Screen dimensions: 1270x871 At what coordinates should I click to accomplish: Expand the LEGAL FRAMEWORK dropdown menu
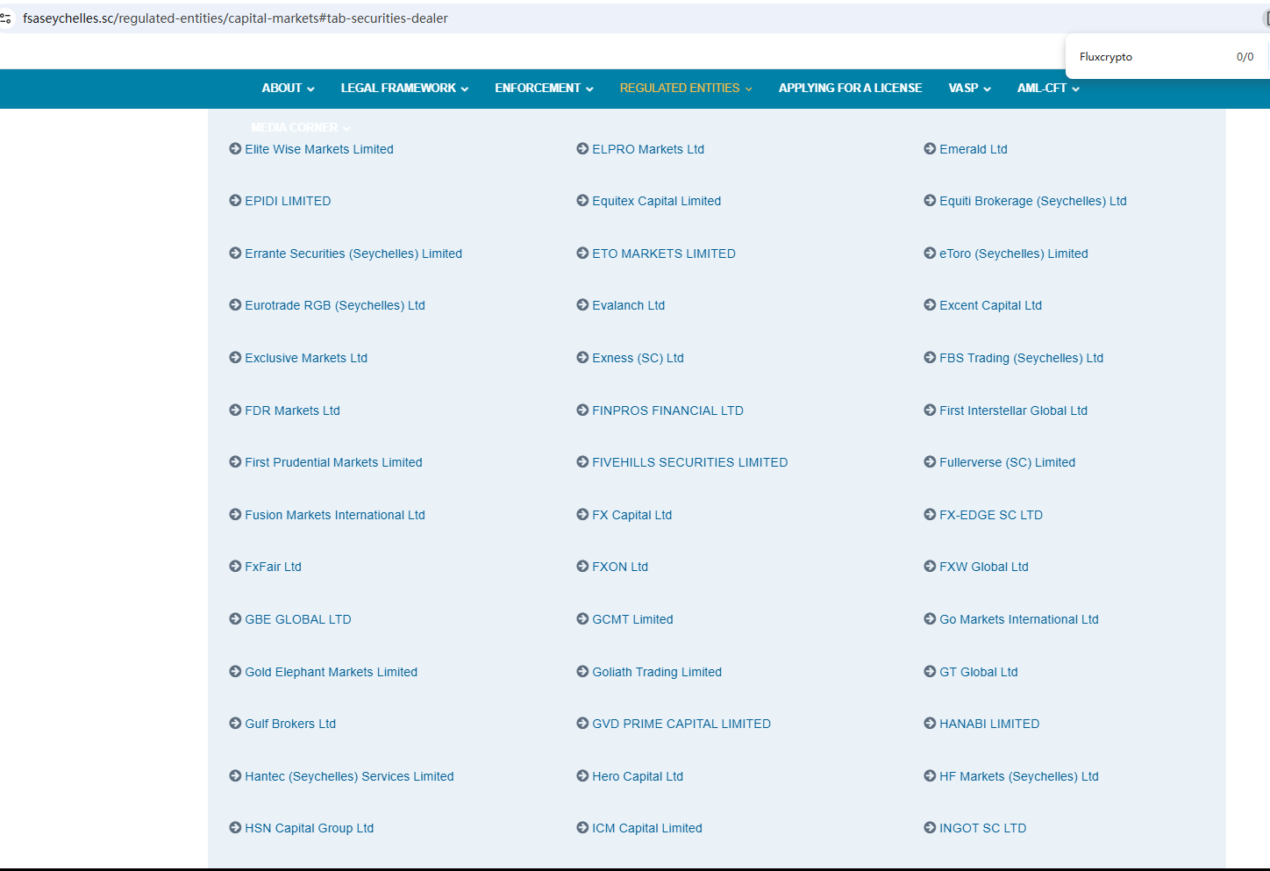pyautogui.click(x=404, y=89)
